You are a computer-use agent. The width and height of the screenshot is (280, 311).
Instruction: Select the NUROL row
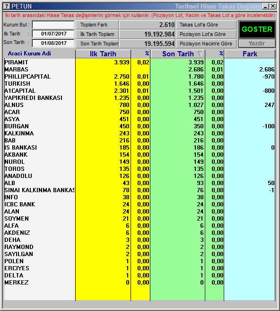coord(140,162)
